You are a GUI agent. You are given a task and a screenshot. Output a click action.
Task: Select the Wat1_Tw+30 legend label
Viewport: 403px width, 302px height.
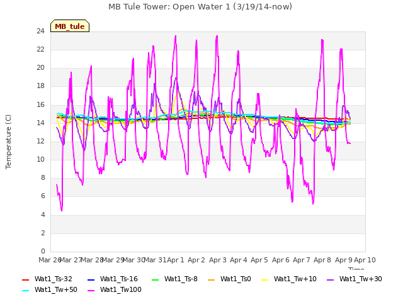361,279
